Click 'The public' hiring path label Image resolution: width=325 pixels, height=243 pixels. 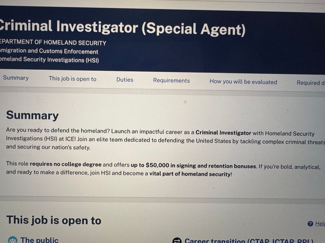coord(39,240)
